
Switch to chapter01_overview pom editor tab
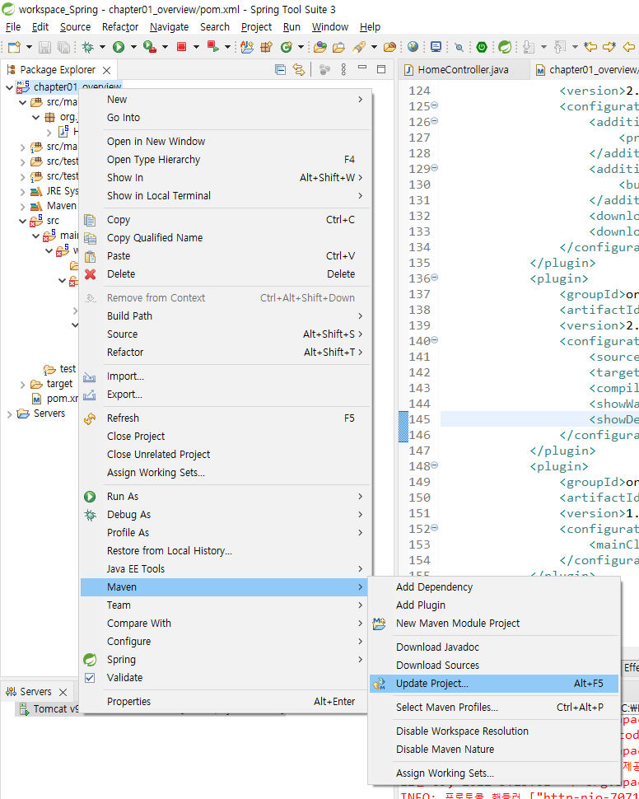pos(585,70)
